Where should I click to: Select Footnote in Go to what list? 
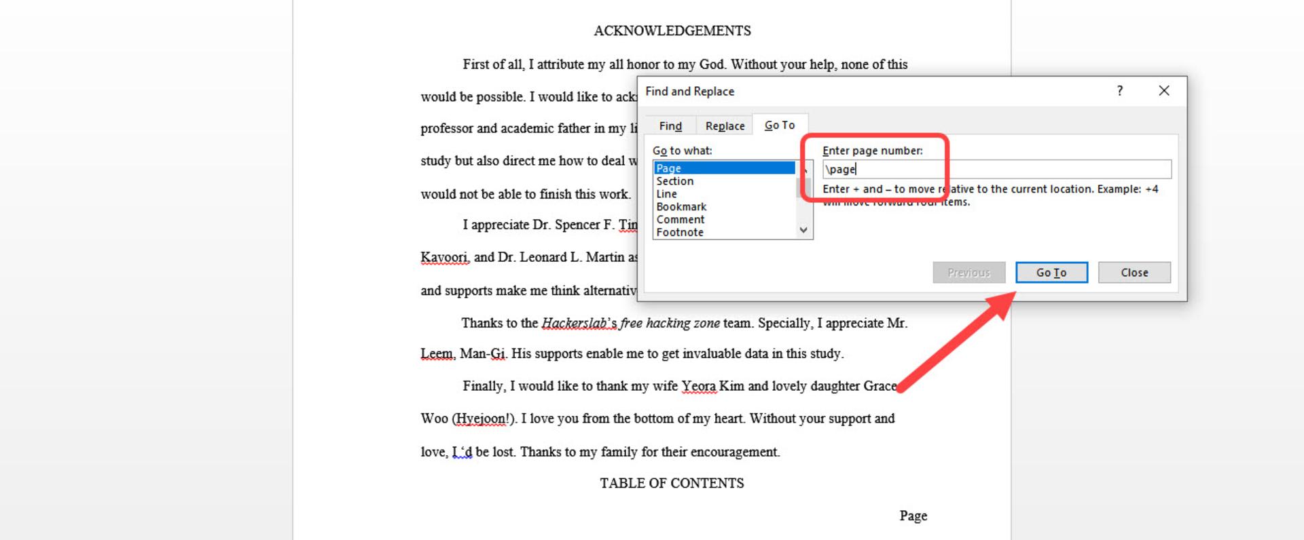click(724, 232)
